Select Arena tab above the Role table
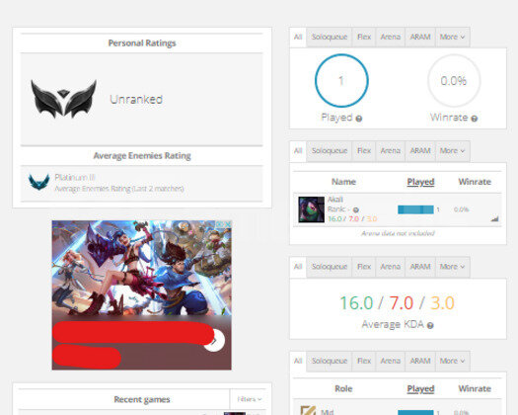 point(390,361)
